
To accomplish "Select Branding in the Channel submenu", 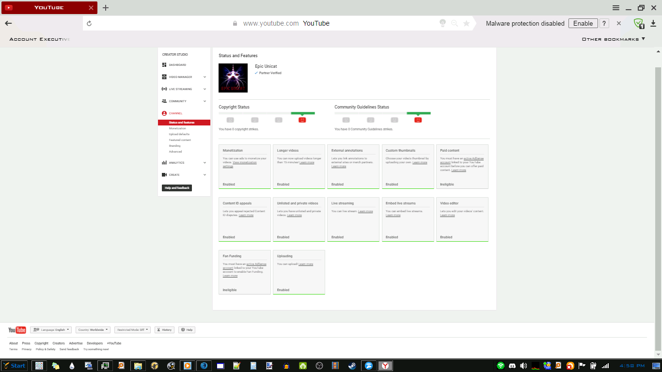I will tap(174, 146).
